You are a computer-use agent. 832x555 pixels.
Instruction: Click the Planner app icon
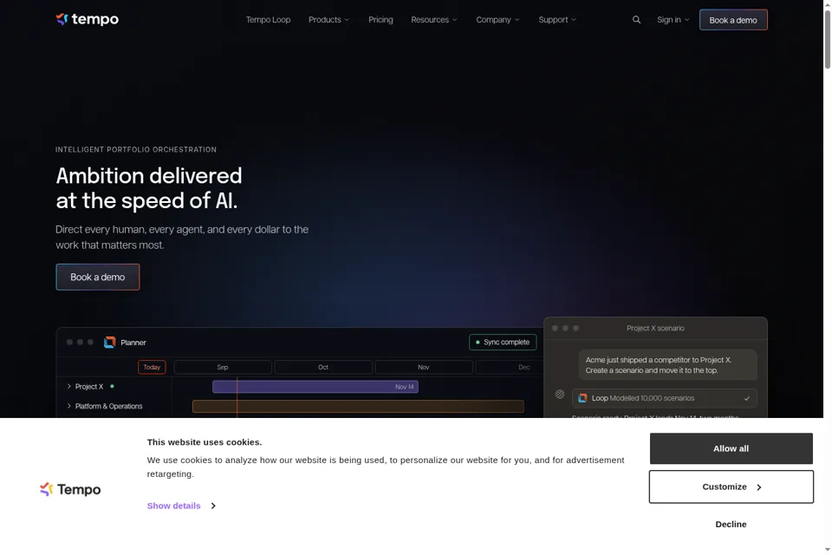(x=110, y=343)
